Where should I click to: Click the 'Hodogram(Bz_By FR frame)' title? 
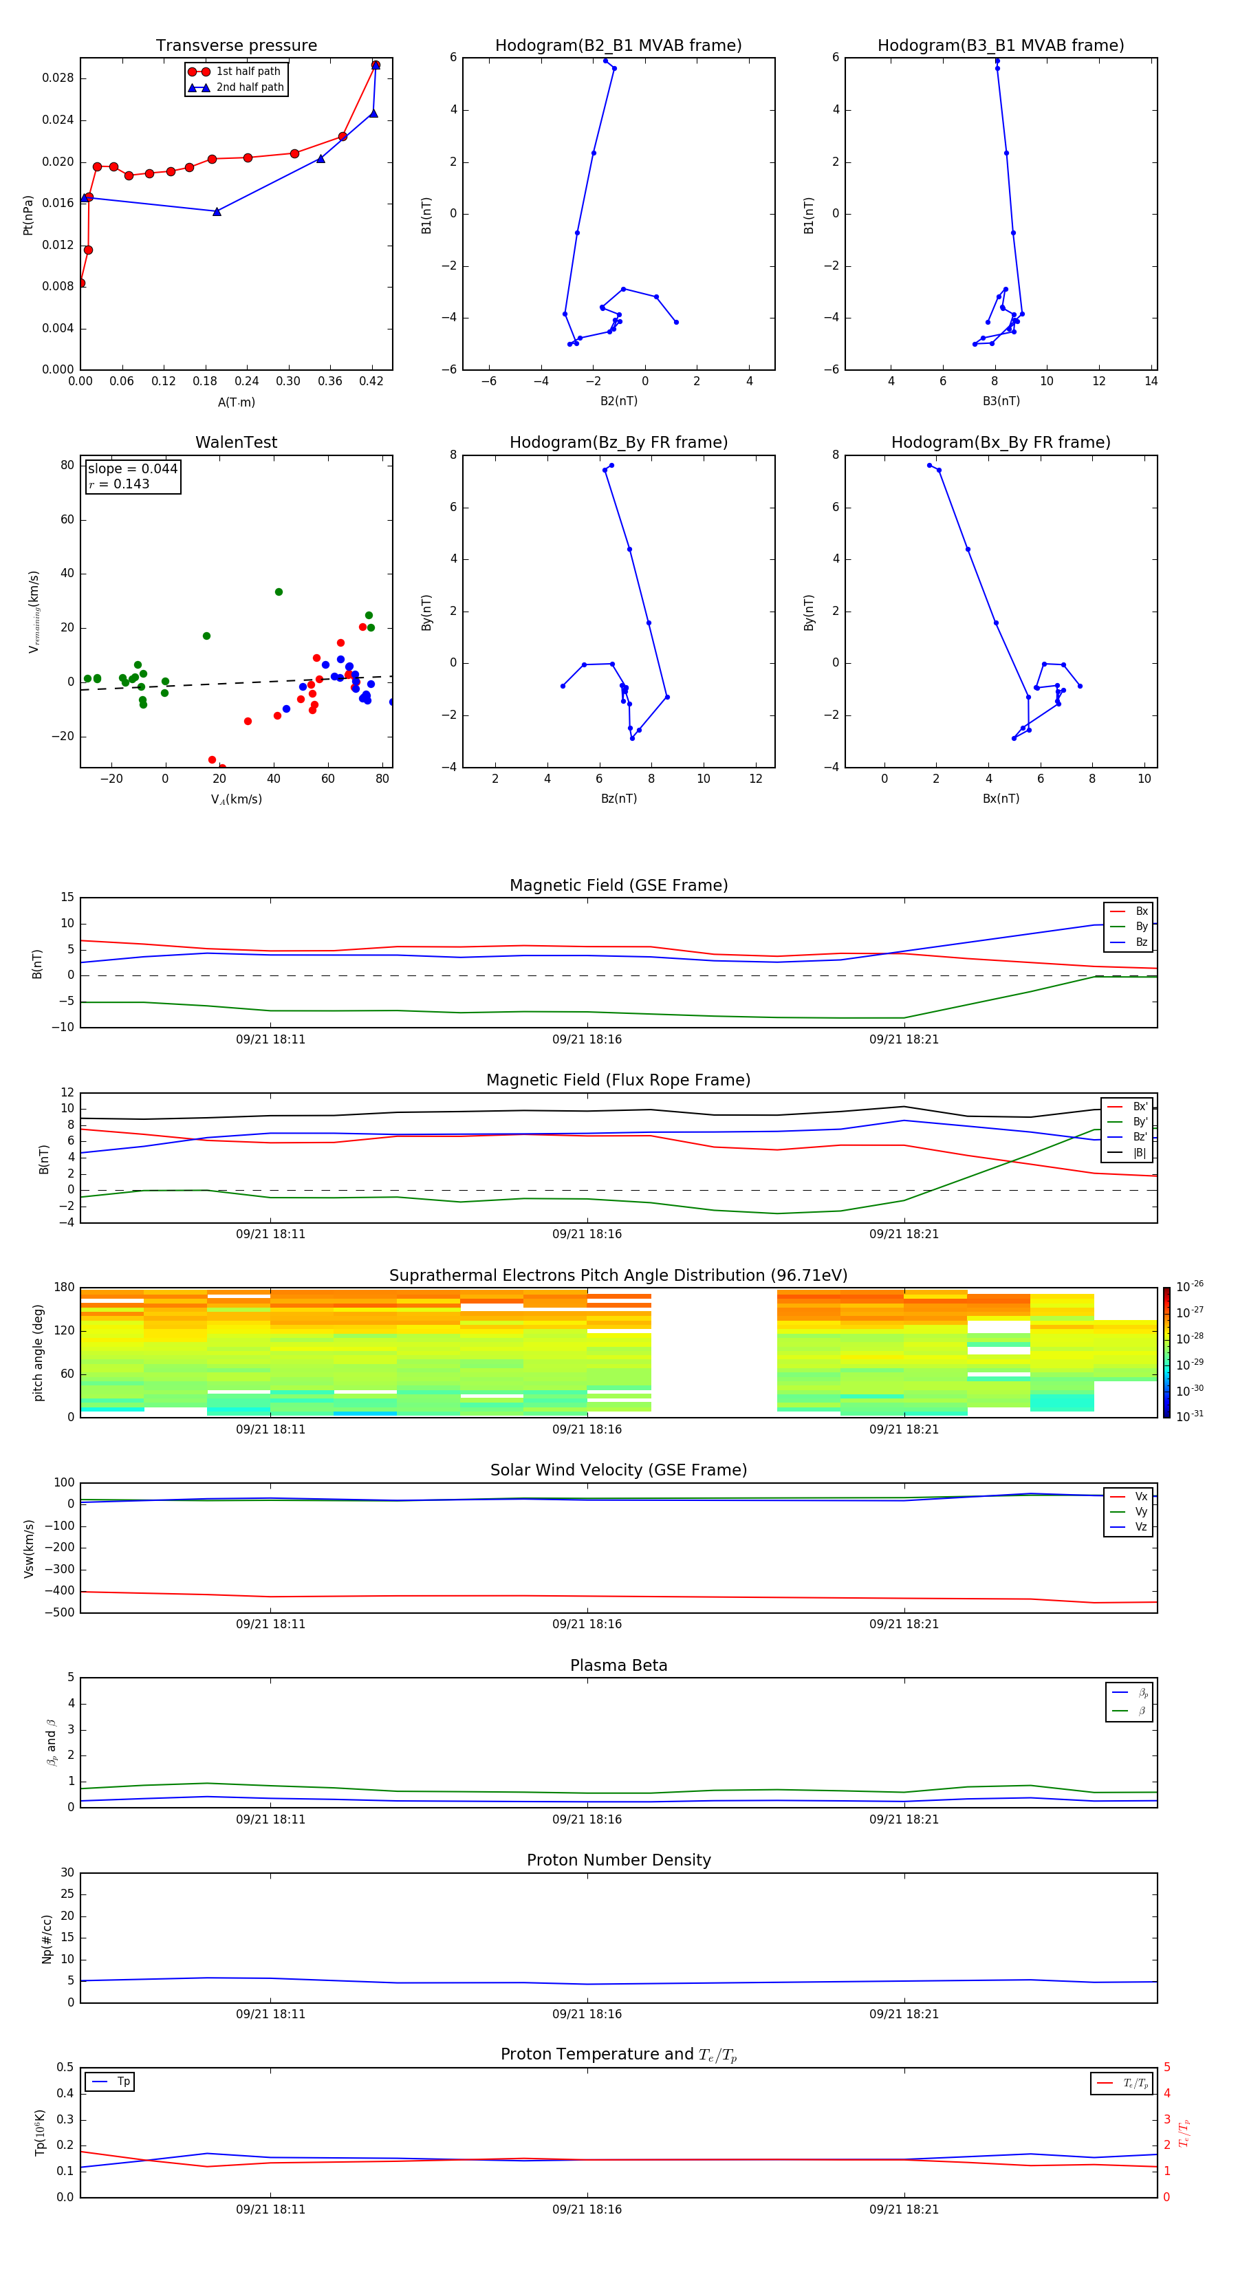pos(618,442)
